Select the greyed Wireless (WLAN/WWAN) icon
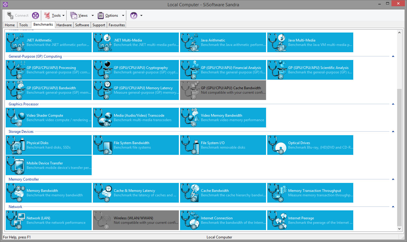The width and height of the screenshot is (407, 242). click(x=103, y=220)
